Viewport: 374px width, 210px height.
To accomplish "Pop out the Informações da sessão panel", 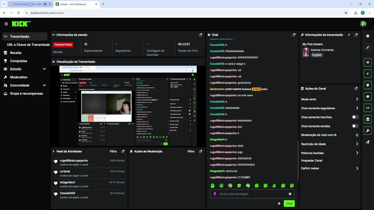I will click(200, 35).
